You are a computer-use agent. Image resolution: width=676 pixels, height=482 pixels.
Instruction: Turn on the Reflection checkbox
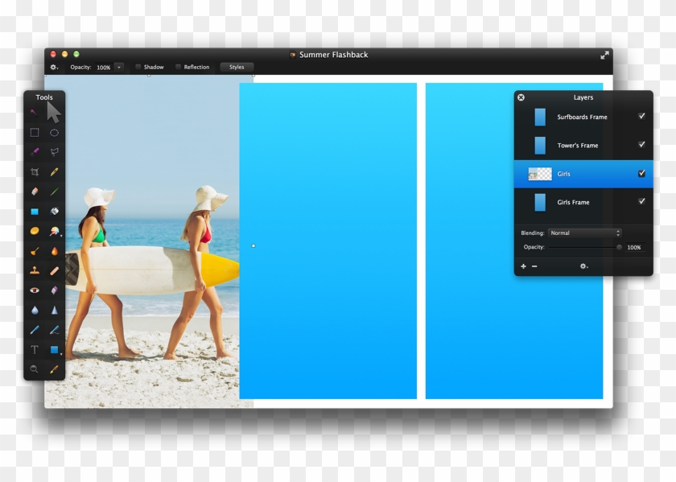click(178, 67)
